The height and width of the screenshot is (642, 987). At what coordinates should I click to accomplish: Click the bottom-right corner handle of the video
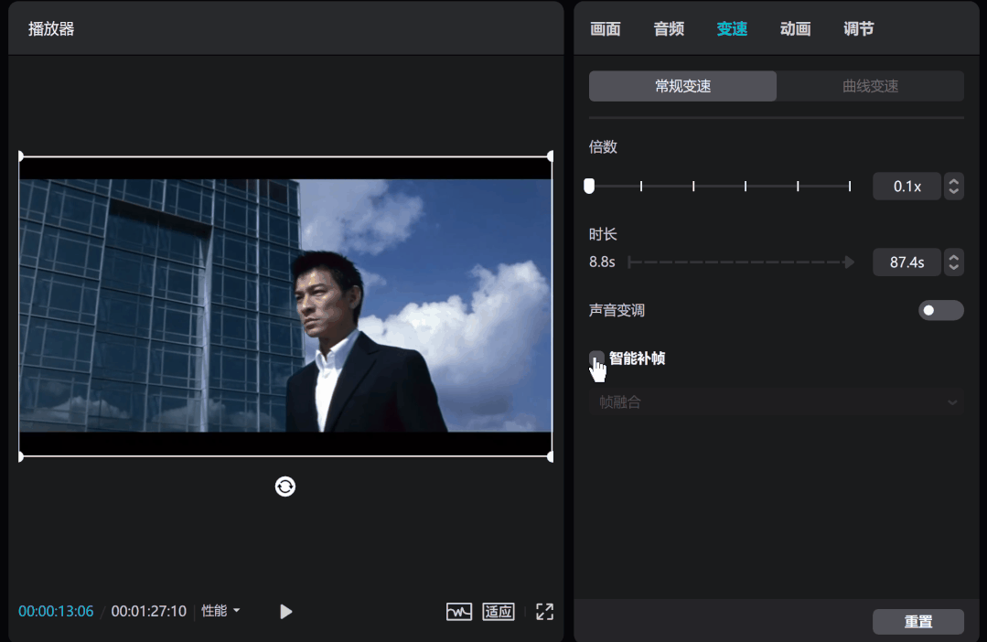tap(550, 457)
